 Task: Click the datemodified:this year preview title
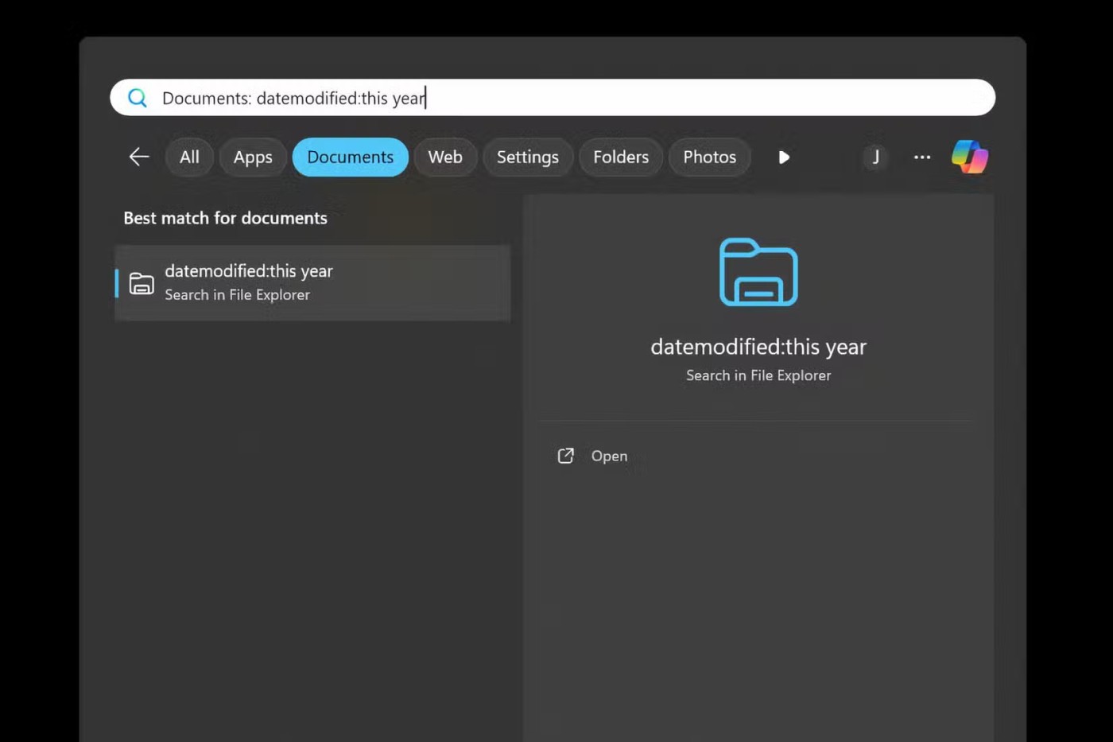pyautogui.click(x=758, y=347)
